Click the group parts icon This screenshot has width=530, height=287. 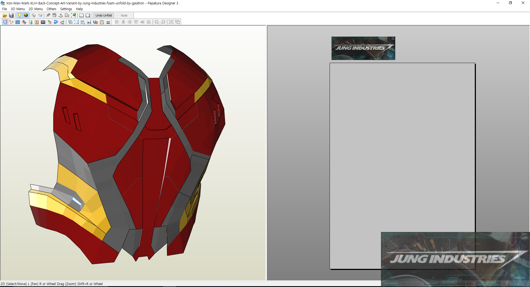[x=171, y=22]
